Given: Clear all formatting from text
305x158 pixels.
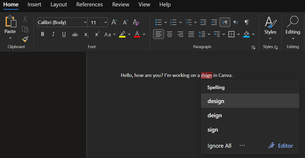Looking at the screenshot, I should [136, 22].
